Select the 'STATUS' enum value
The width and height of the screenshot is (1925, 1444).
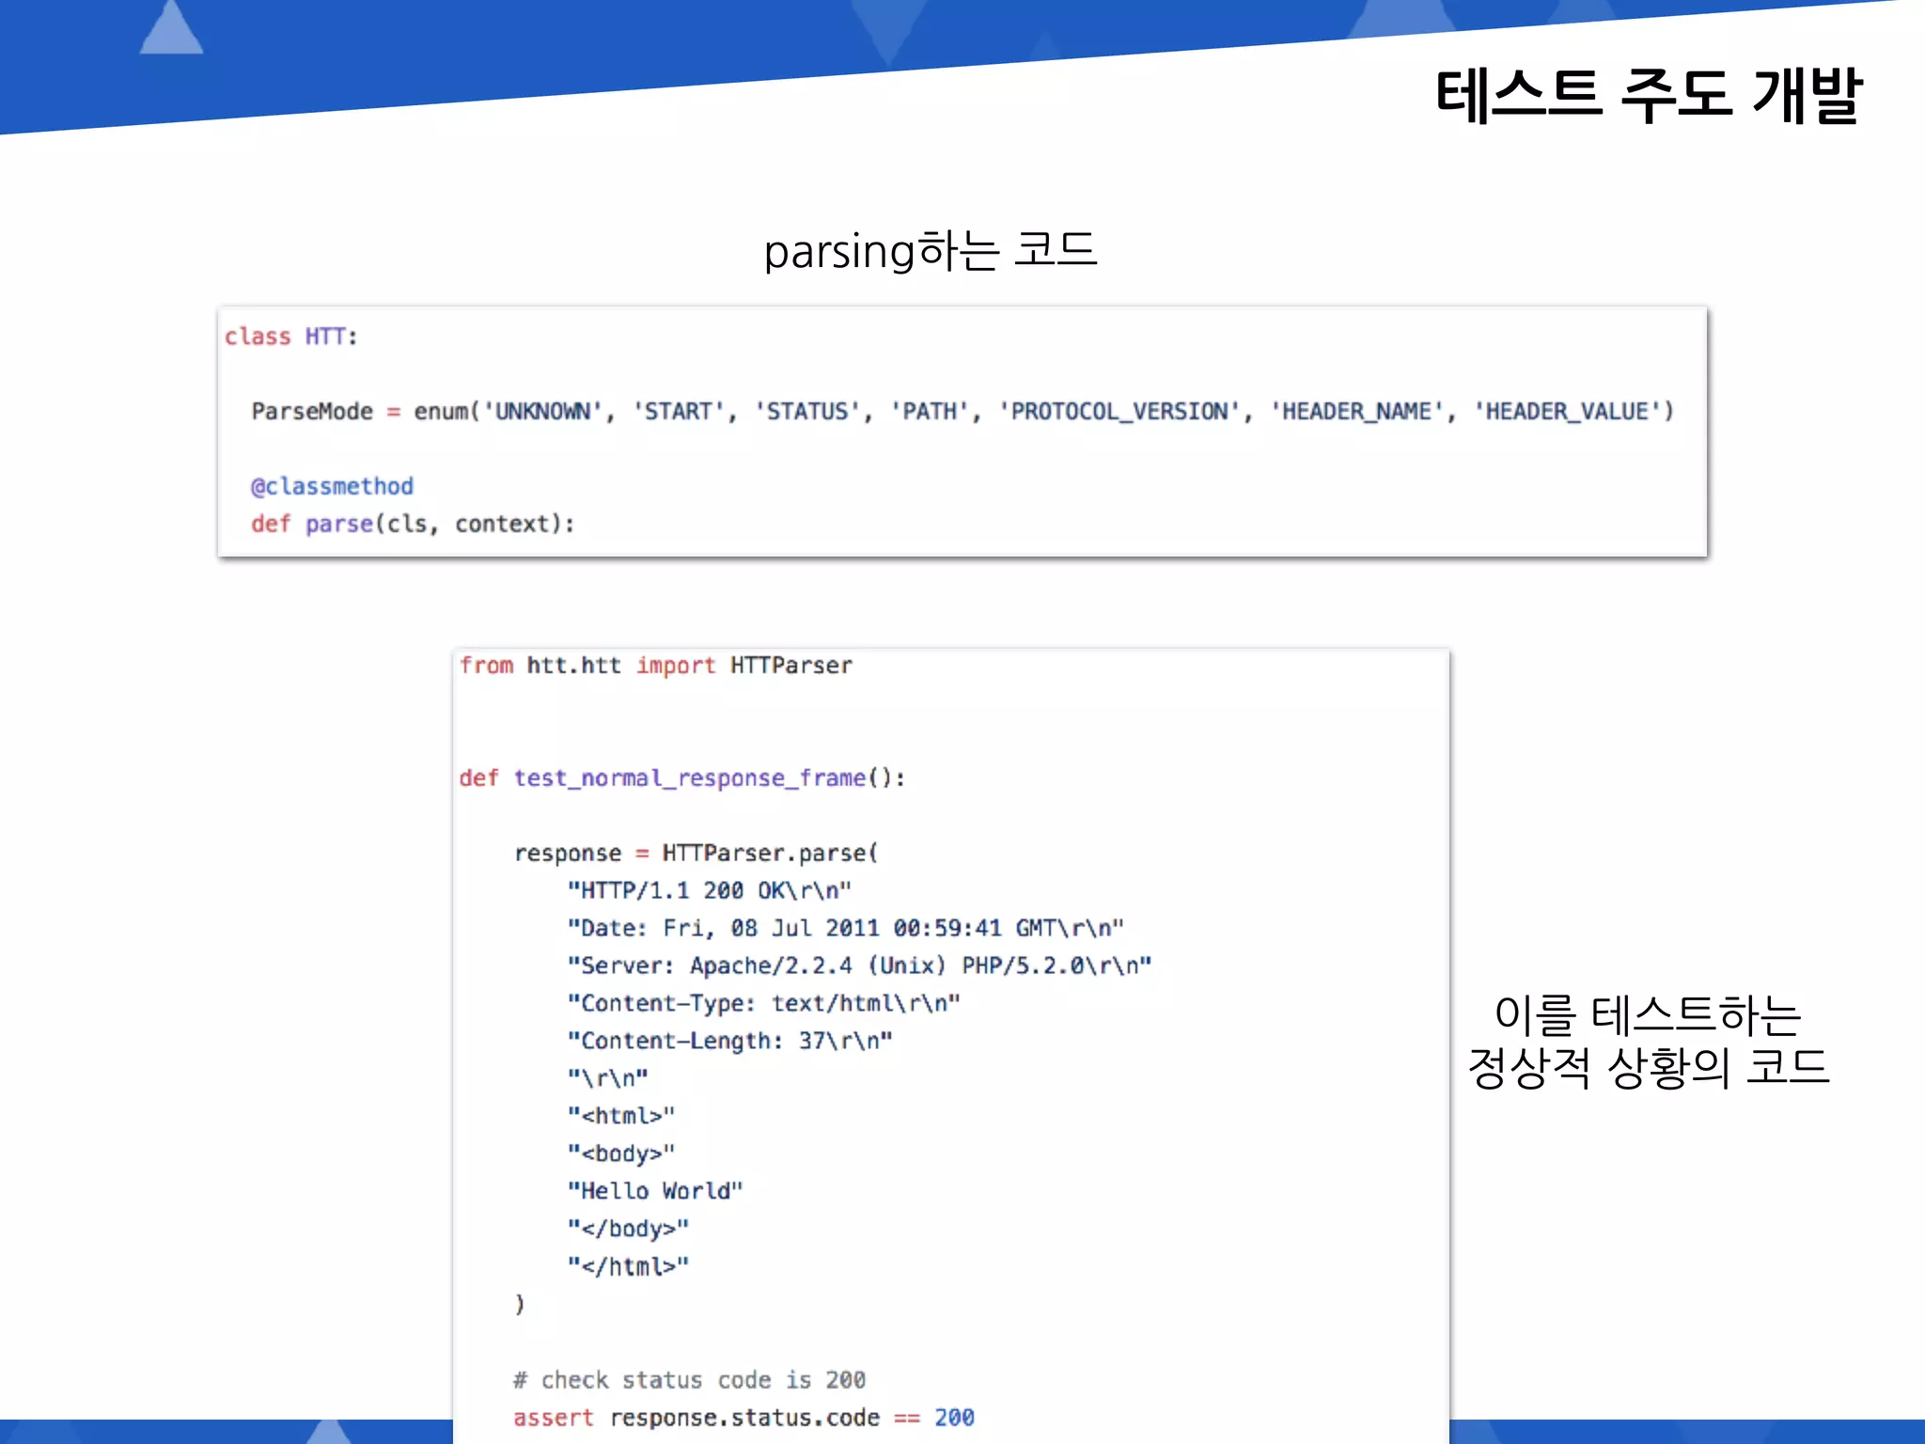coord(807,412)
